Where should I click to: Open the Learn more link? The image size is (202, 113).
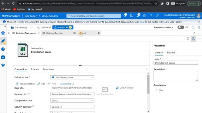67,84
